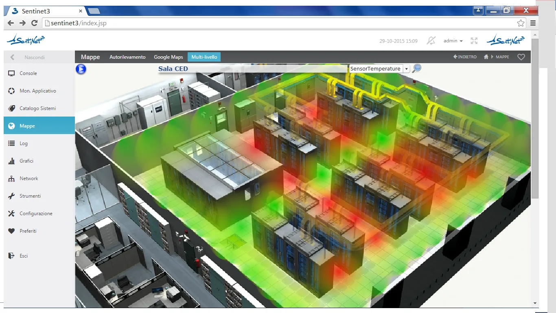Click the Sala CED map title
556x313 pixels.
(x=173, y=69)
